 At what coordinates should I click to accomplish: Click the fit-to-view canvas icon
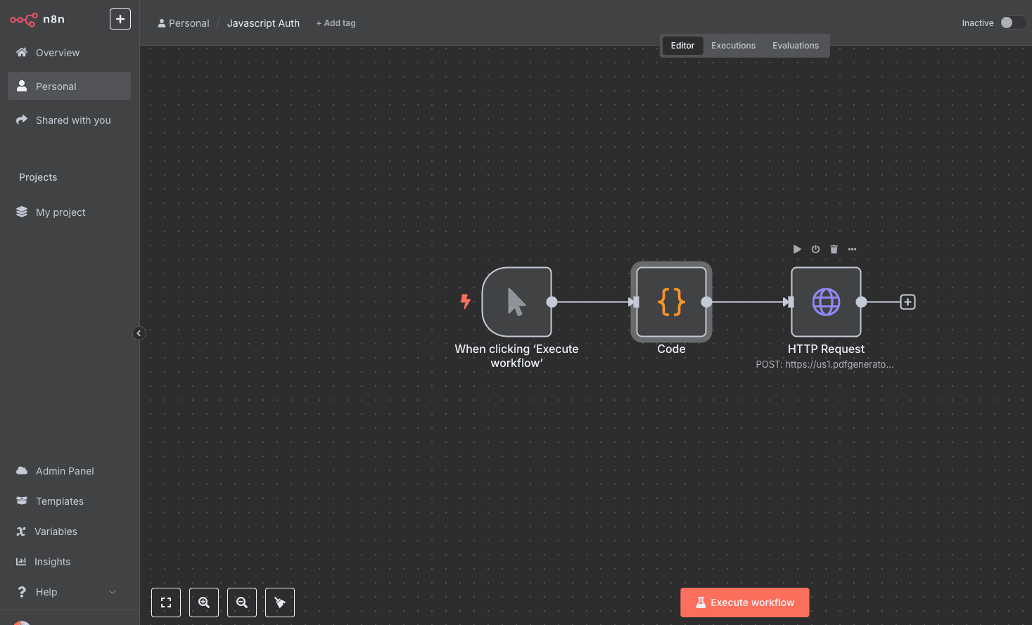166,603
